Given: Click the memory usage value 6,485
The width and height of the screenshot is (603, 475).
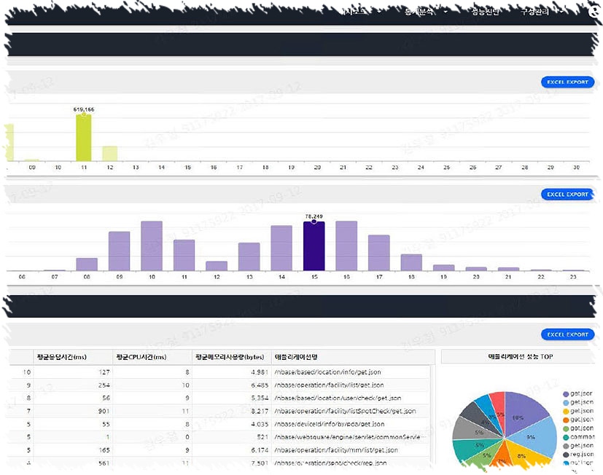Looking at the screenshot, I should click(x=260, y=385).
